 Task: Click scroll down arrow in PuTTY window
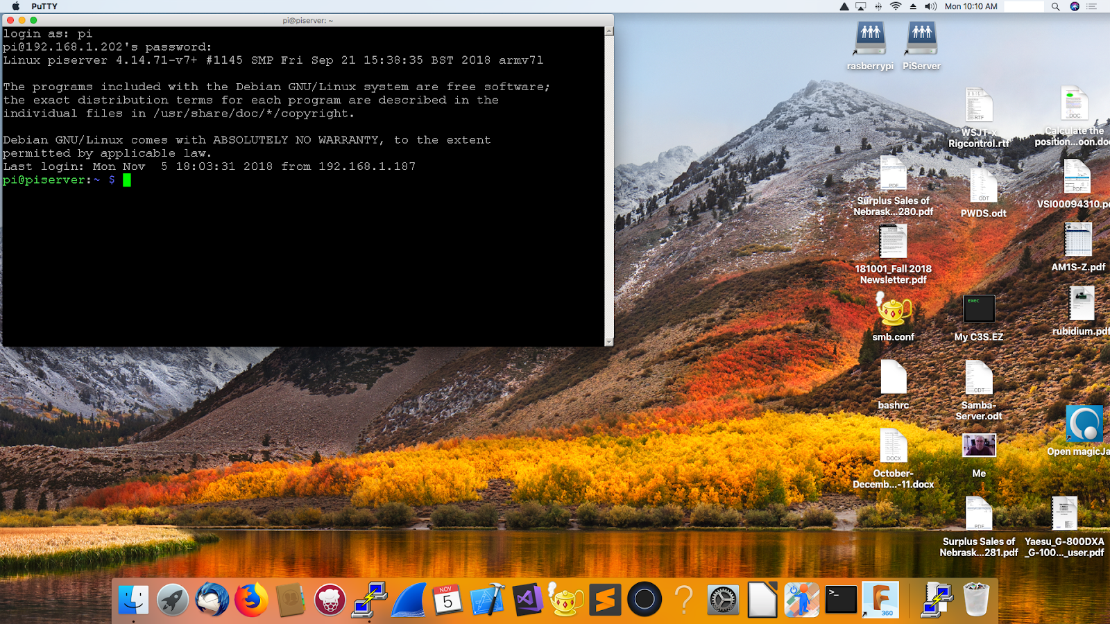609,342
